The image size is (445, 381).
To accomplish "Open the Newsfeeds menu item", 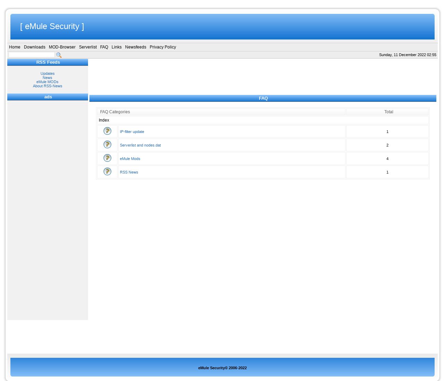I will point(136,47).
